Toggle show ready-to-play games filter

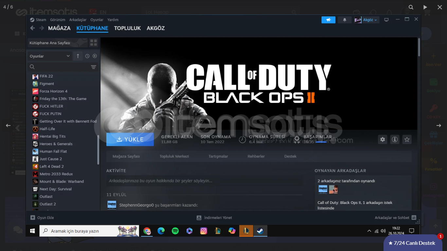tap(95, 56)
